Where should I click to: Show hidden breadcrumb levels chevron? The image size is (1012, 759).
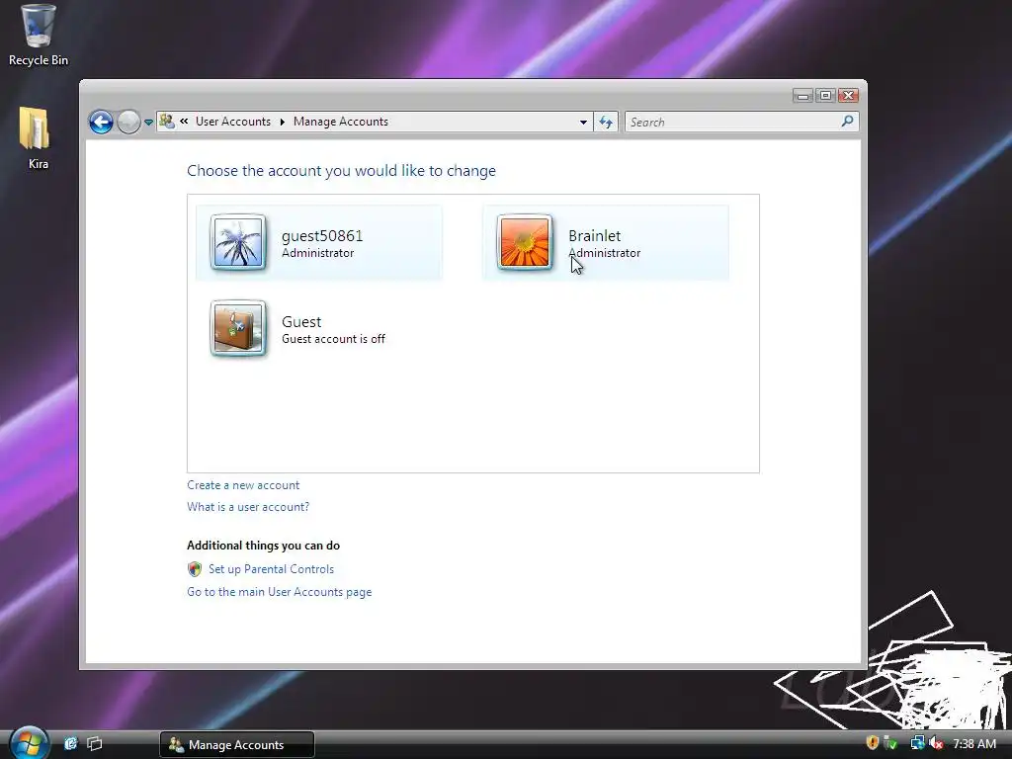pos(184,122)
